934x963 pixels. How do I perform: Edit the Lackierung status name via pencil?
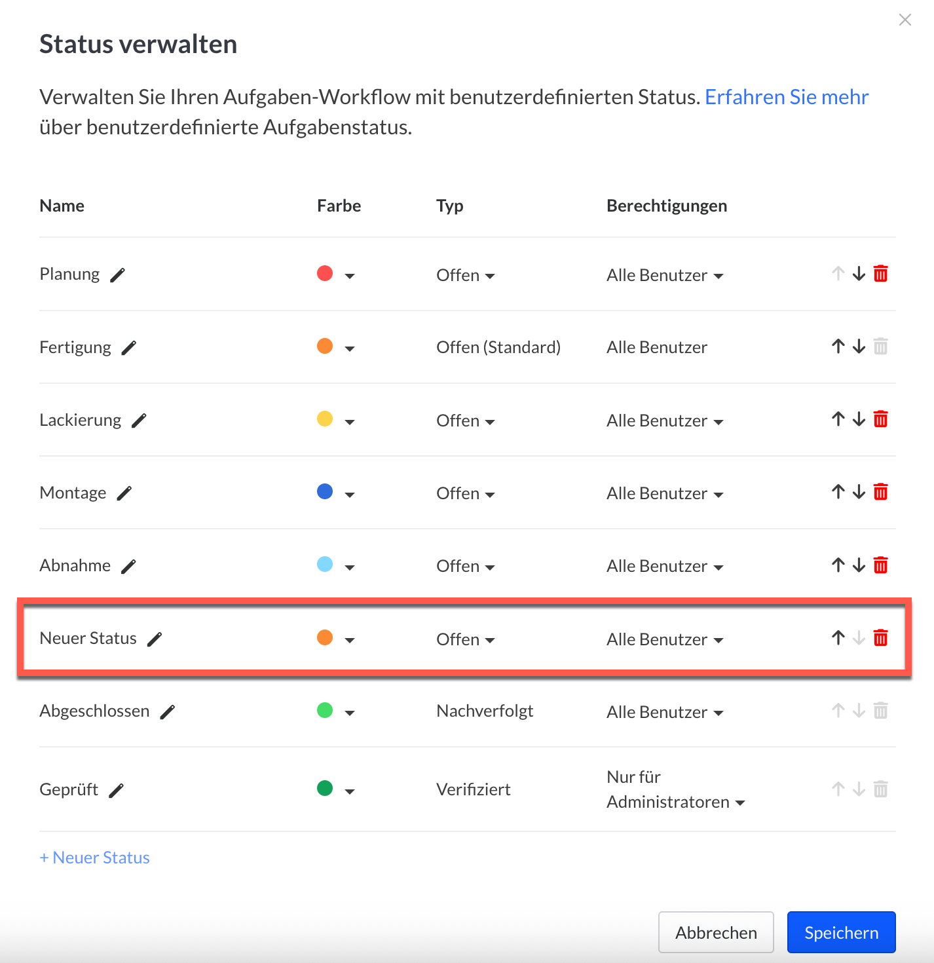point(139,421)
